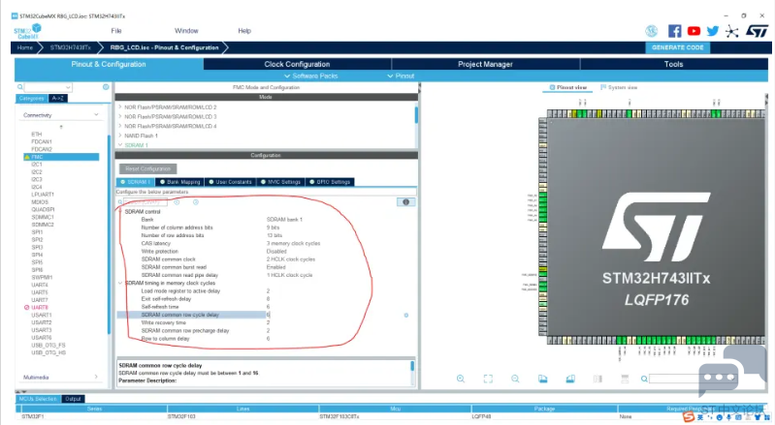Expand NOR Flash/PSRAM/SRAM/ROM/LCD 3
Image resolution: width=775 pixels, height=425 pixels.
pyautogui.click(x=119, y=116)
